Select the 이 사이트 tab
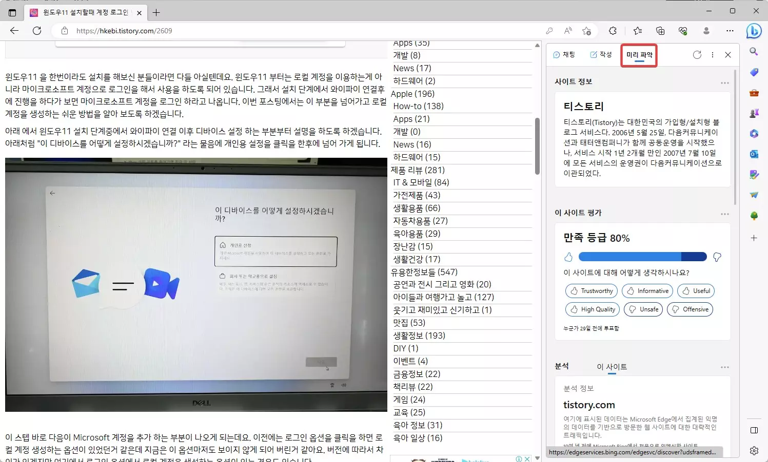This screenshot has width=768, height=462. [x=612, y=367]
